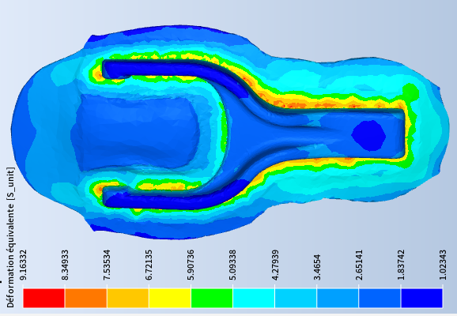Click the dark blue hexagonal spot on handle
Screen dimensions: 457x316
coord(368,136)
